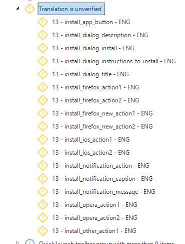
Task: Click warning icon for install_opera_action2
Action: (x=42, y=218)
